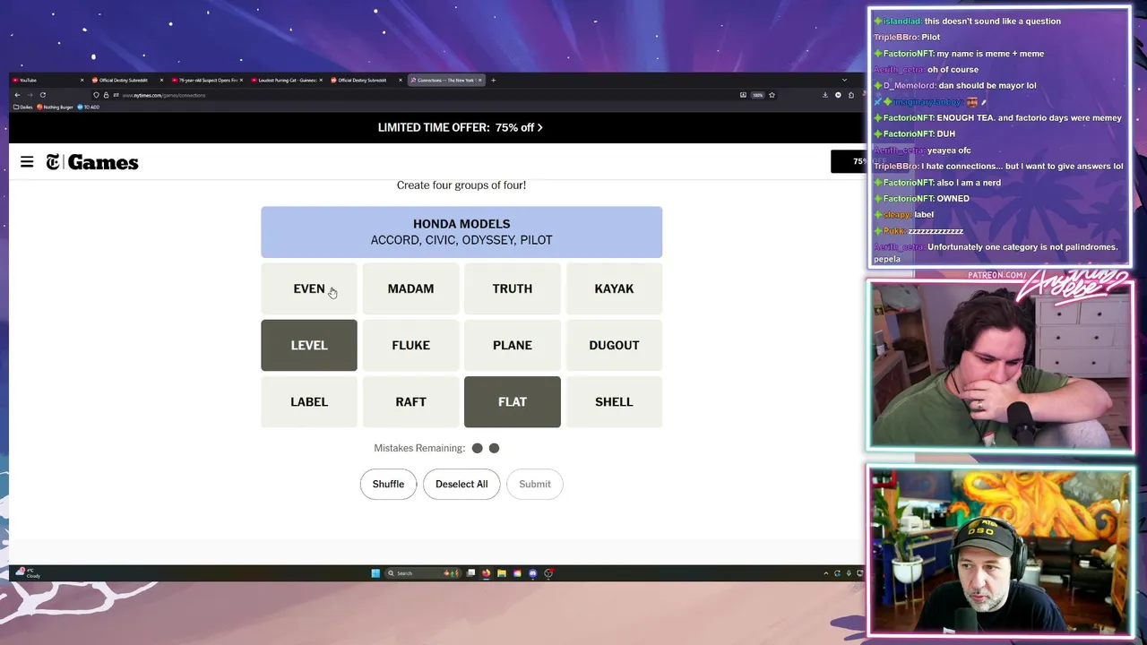Open the browser downloads panel

coord(825,95)
